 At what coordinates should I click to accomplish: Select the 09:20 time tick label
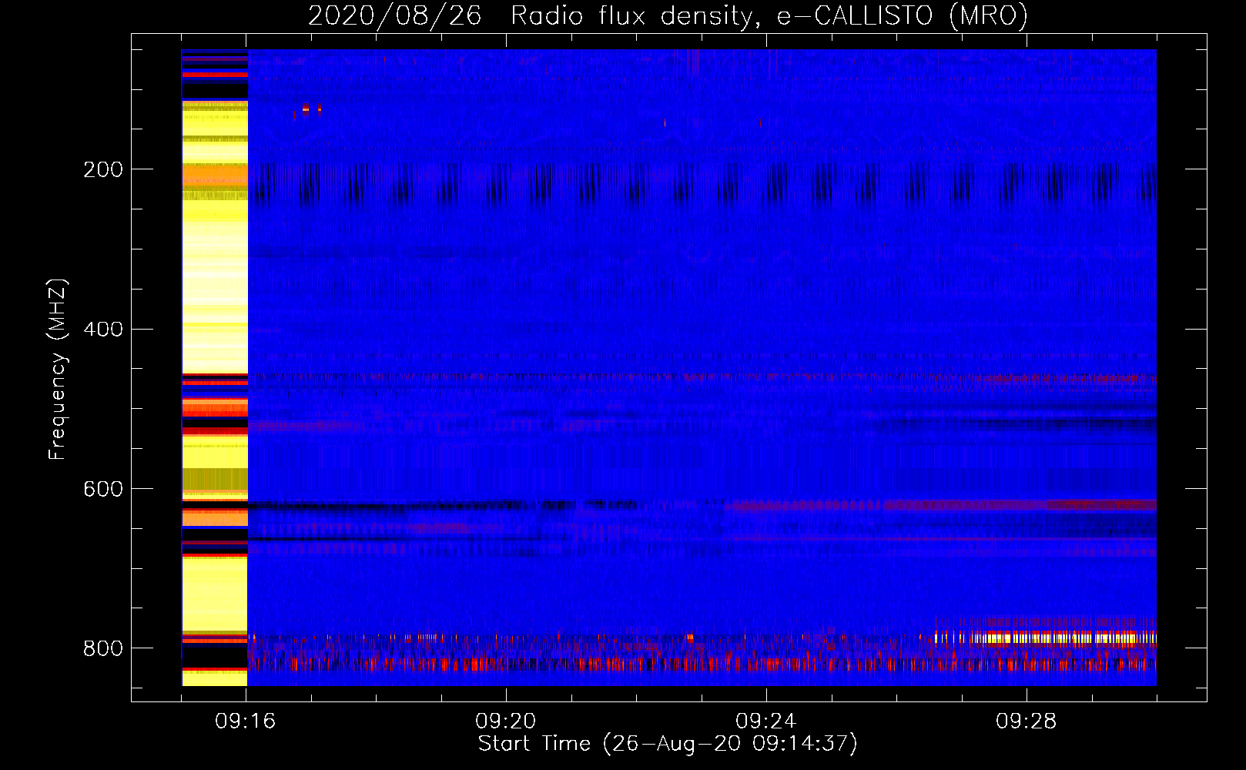click(505, 721)
